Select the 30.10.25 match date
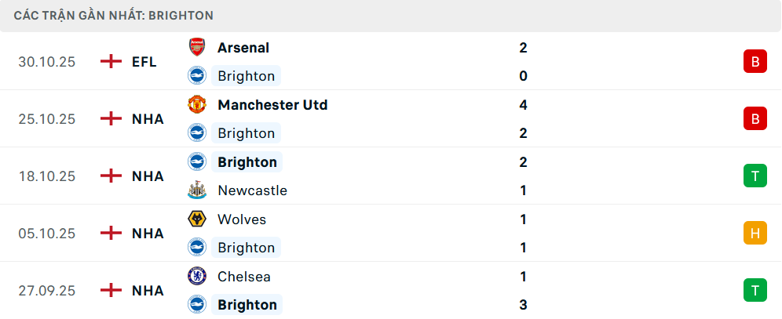 (47, 62)
